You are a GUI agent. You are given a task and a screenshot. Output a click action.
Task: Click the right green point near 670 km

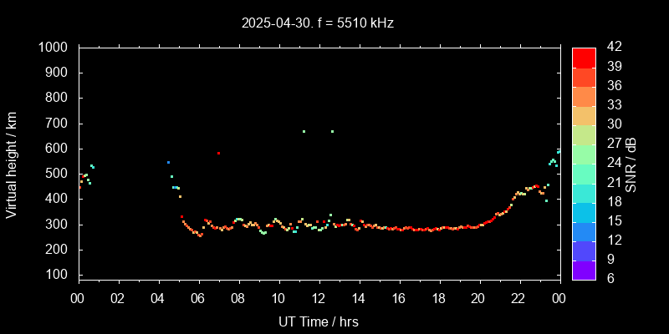tap(332, 131)
